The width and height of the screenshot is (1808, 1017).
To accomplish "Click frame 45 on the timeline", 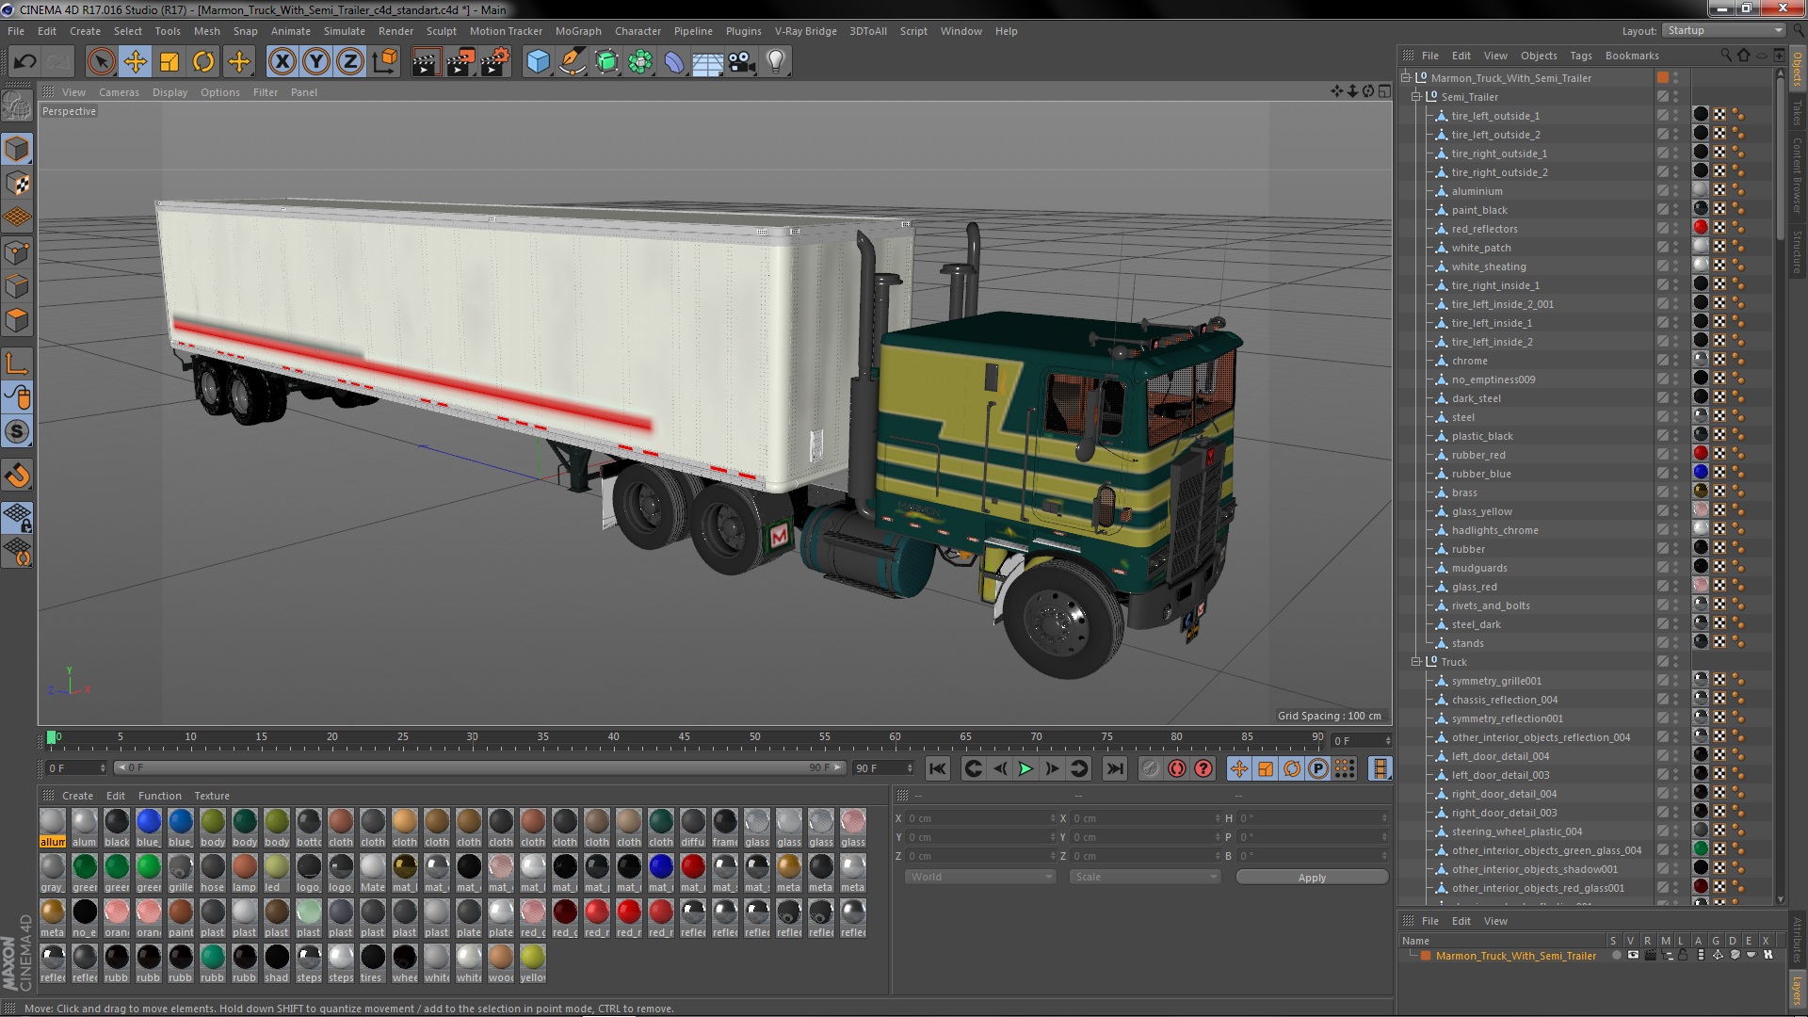I will click(x=685, y=738).
